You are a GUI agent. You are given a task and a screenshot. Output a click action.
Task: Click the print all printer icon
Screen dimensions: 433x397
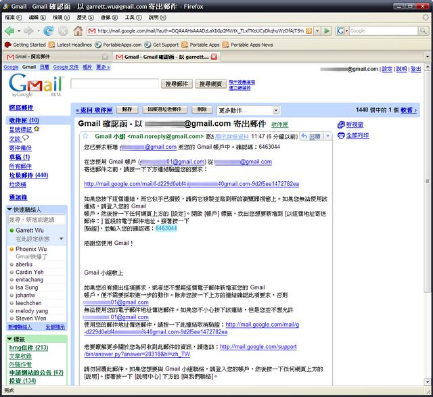coord(341,135)
